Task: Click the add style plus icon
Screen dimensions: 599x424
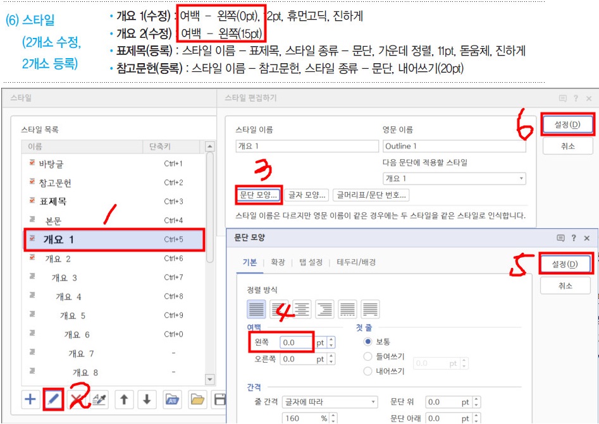Action: click(x=30, y=399)
